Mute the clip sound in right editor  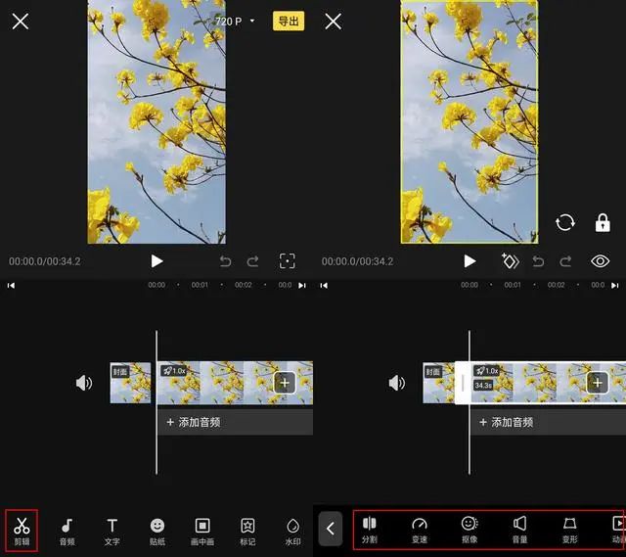click(397, 383)
